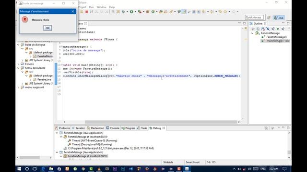
Task: Collapse the 'boite de dialogue' project node
Action: coord(18,44)
